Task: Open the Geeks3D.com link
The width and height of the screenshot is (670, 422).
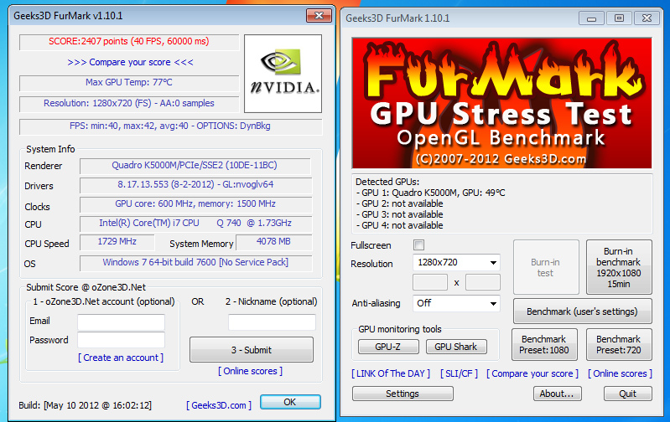Action: [x=219, y=405]
